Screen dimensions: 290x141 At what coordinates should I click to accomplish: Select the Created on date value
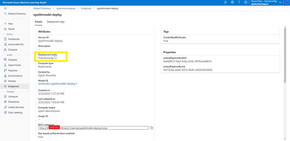pyautogui.click(x=51, y=94)
